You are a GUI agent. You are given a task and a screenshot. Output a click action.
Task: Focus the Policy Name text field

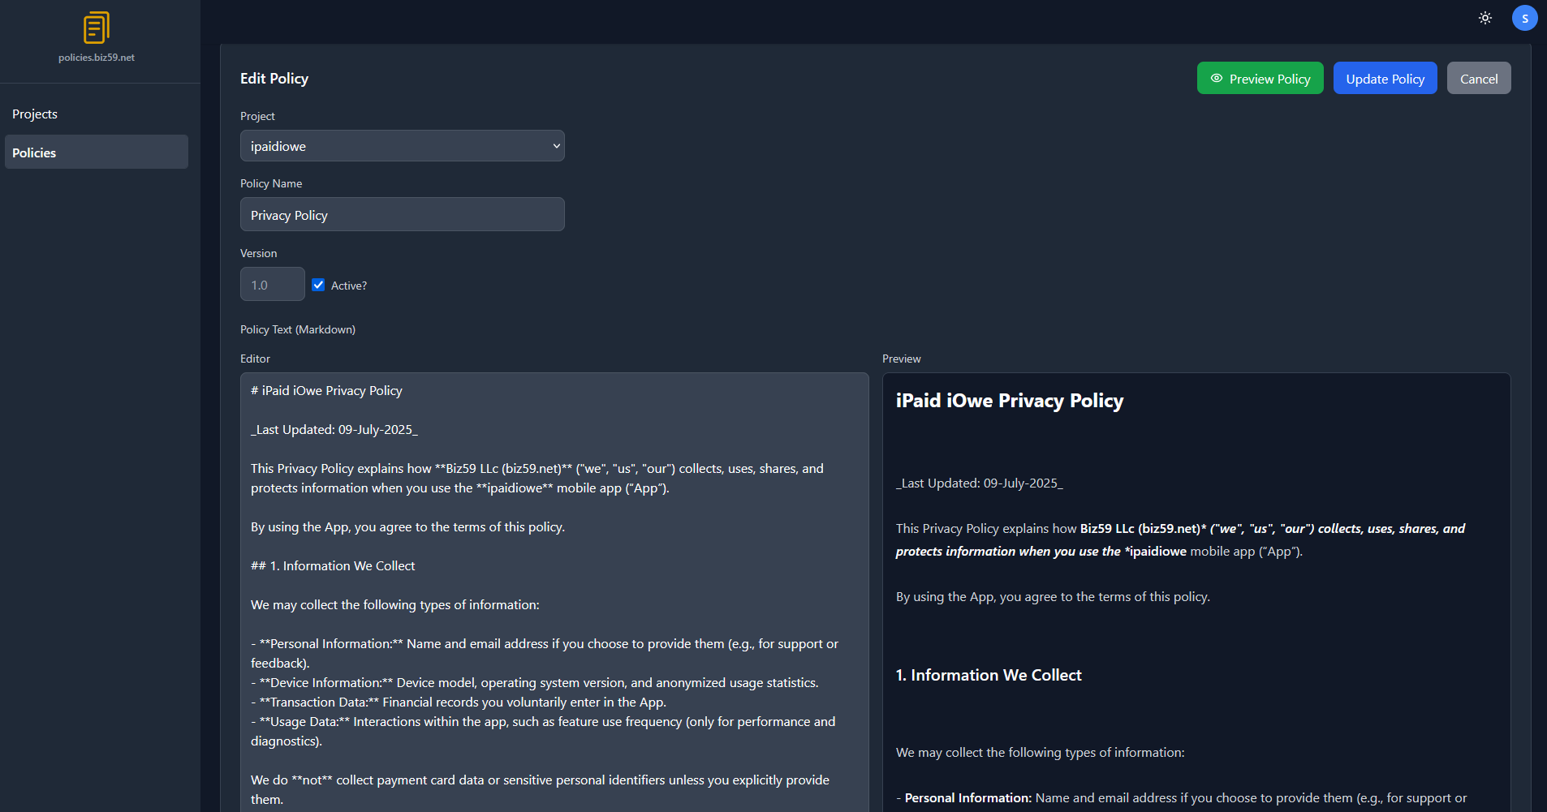pos(402,214)
